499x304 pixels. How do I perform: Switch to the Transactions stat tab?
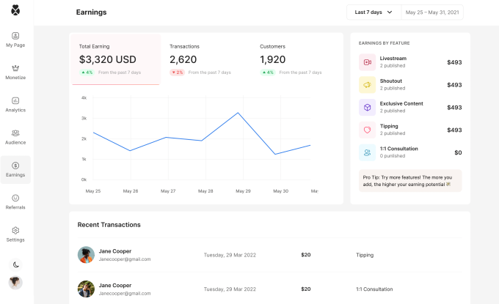(205, 59)
